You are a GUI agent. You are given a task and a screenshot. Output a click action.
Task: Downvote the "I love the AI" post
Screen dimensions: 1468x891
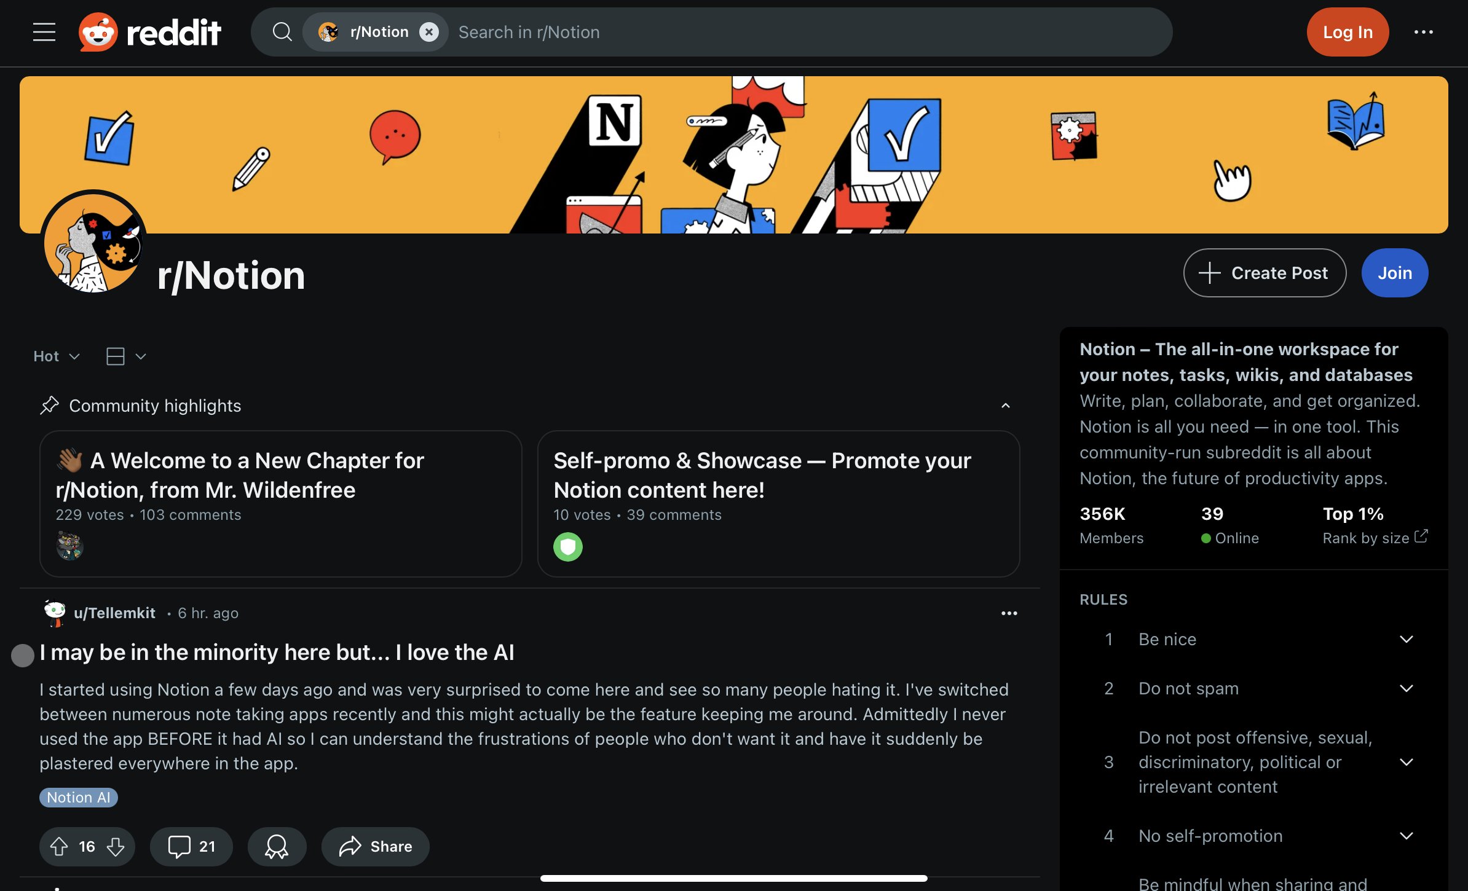coord(116,846)
